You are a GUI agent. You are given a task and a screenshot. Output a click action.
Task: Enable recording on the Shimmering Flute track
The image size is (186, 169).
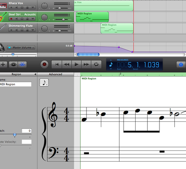[11, 30]
